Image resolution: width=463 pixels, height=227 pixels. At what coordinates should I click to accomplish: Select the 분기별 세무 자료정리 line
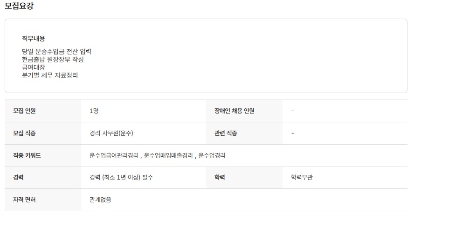click(x=50, y=75)
